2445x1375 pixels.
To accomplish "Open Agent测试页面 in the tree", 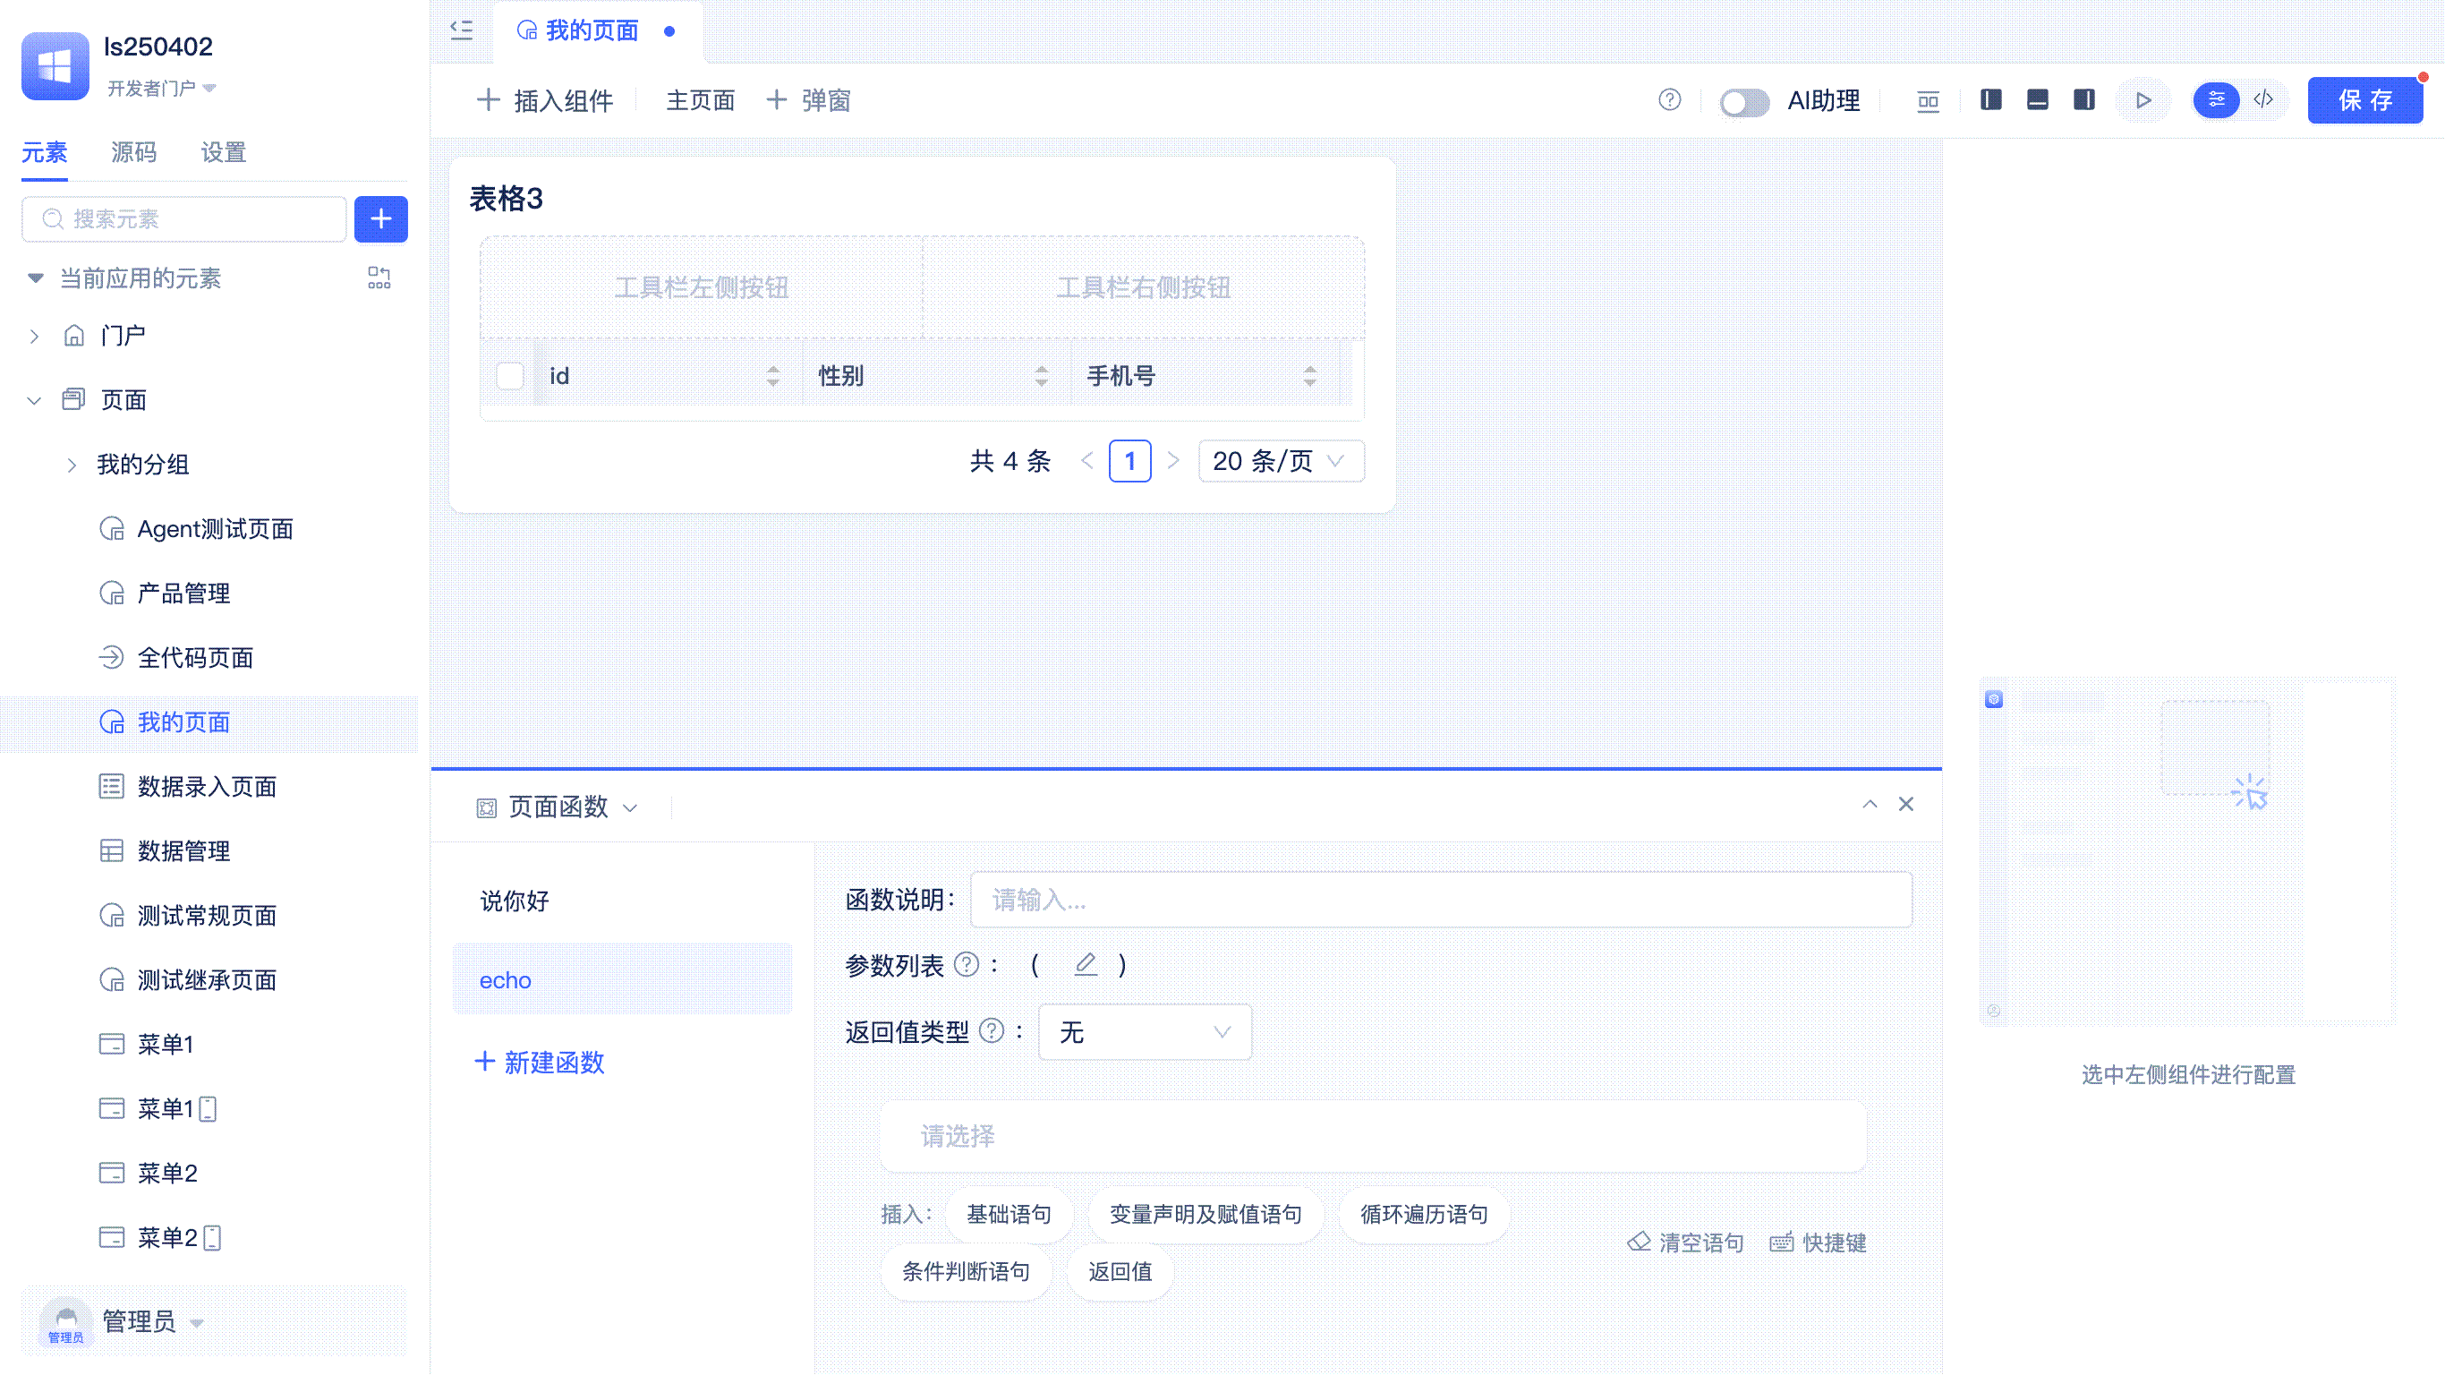I will tap(215, 529).
